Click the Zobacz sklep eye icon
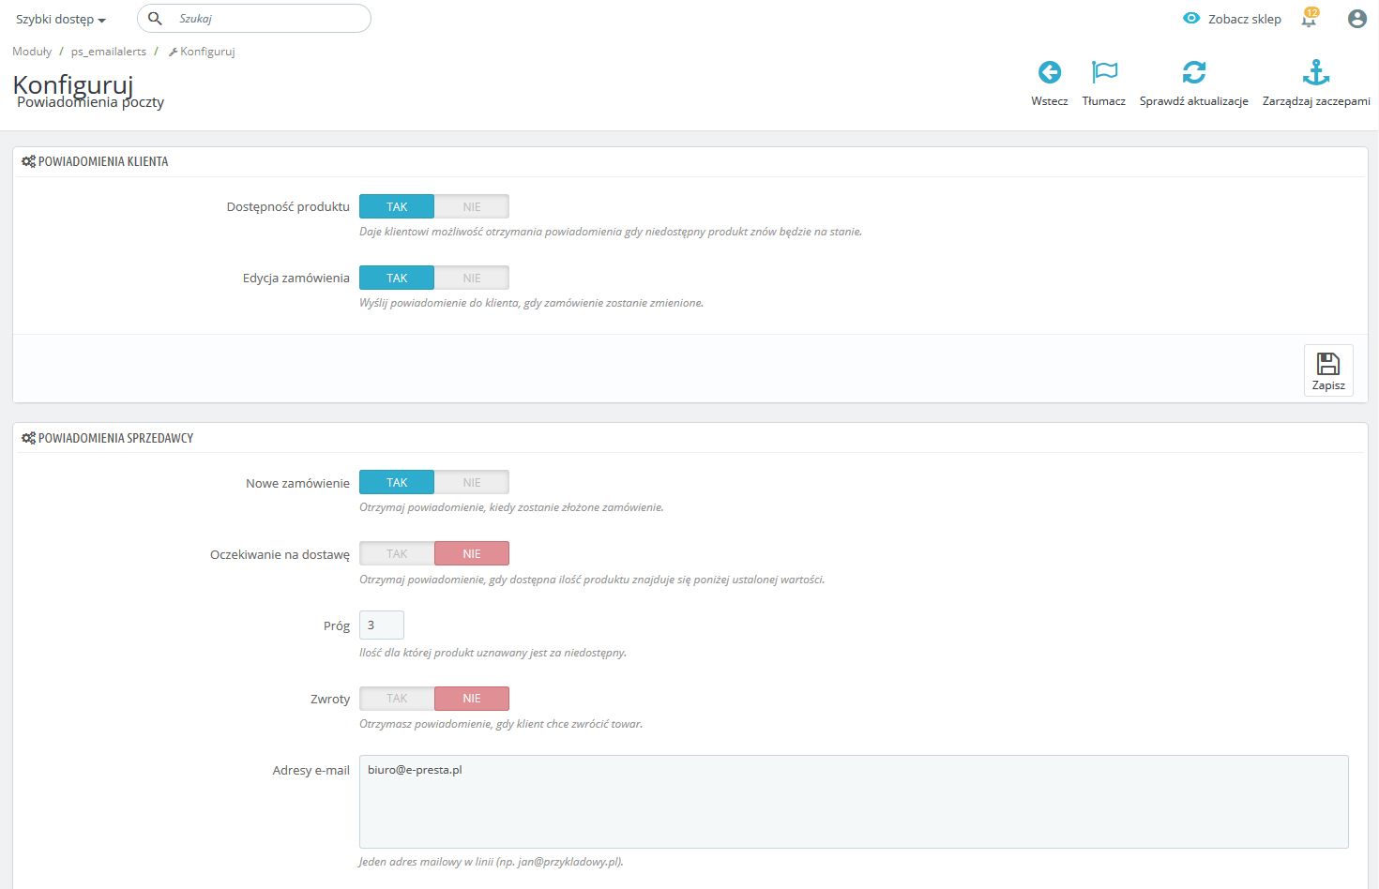 (x=1191, y=19)
